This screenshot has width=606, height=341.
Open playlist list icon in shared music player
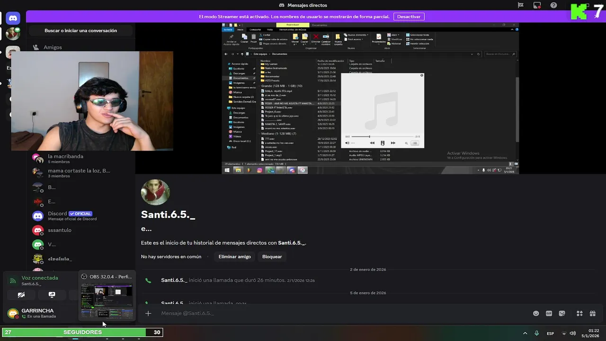[x=415, y=143]
